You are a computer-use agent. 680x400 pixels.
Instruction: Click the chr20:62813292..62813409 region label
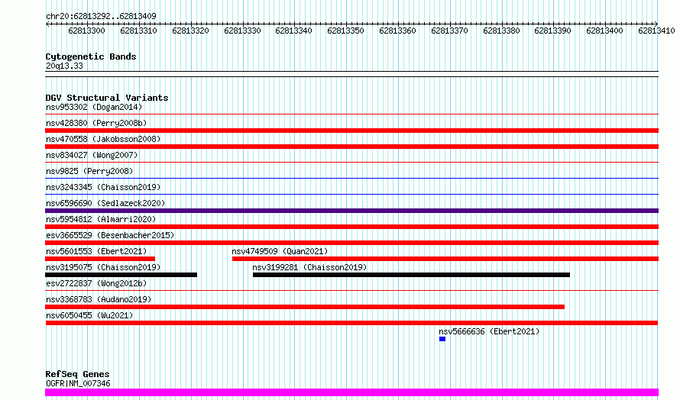click(x=101, y=16)
